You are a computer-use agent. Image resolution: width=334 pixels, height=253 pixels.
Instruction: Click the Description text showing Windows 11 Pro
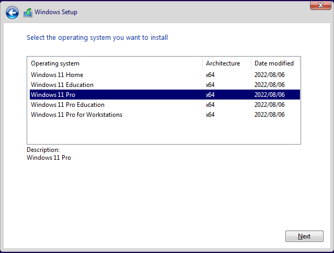49,158
